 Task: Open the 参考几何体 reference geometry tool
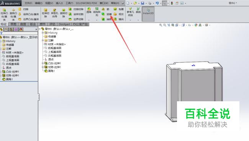pos(130,12)
